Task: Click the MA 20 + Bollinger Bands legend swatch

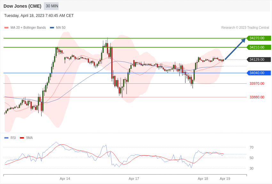Action: point(6,28)
